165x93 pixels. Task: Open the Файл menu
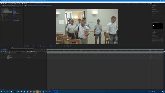[1, 2]
